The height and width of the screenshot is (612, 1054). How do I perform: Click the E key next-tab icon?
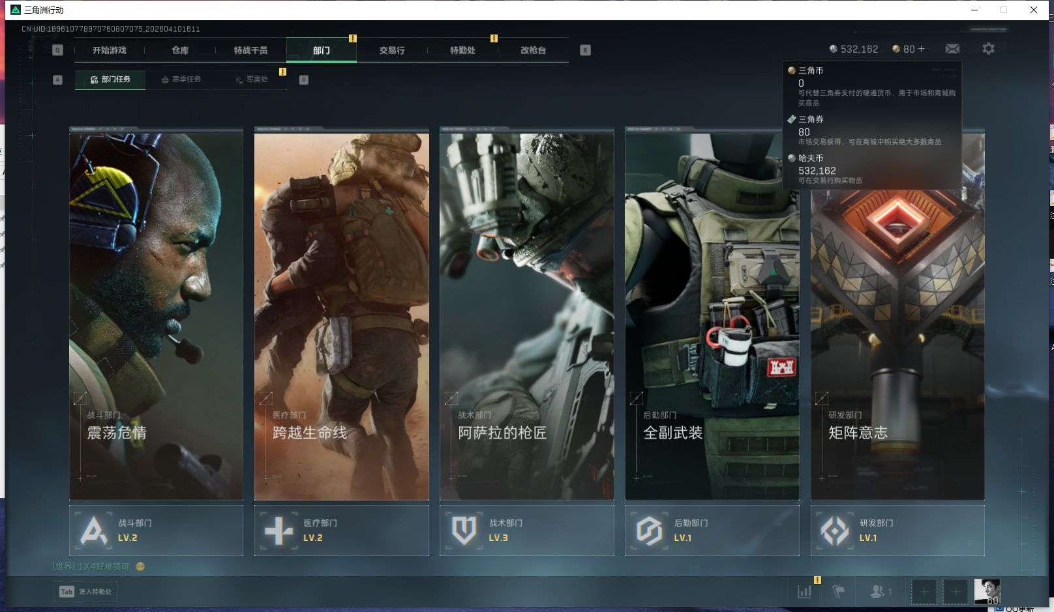585,50
